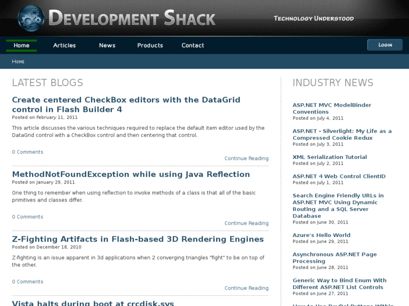View 0 Comments under the MethodNotFoundException post
Viewport: 409px width, 306px height.
coord(28,217)
